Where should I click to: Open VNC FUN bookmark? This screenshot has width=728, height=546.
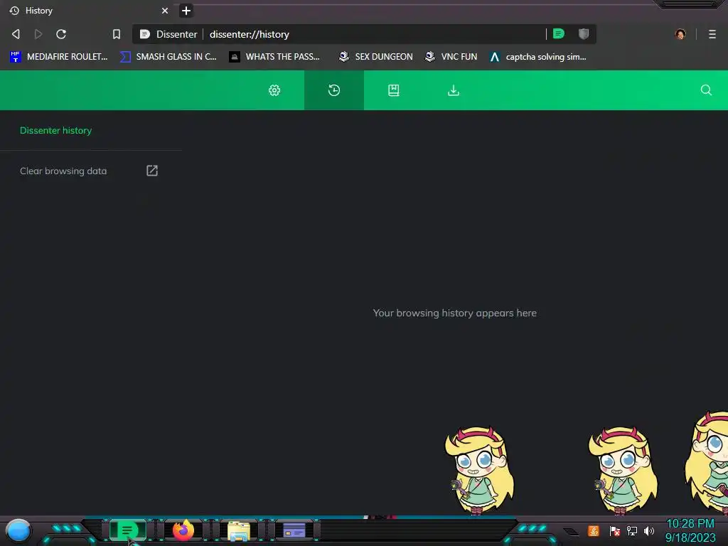pyautogui.click(x=451, y=57)
